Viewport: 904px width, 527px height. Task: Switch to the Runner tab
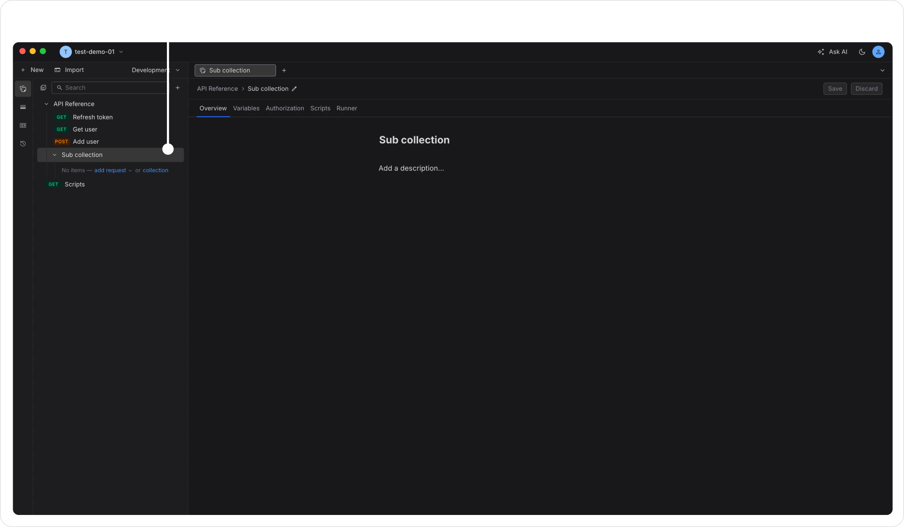click(347, 108)
